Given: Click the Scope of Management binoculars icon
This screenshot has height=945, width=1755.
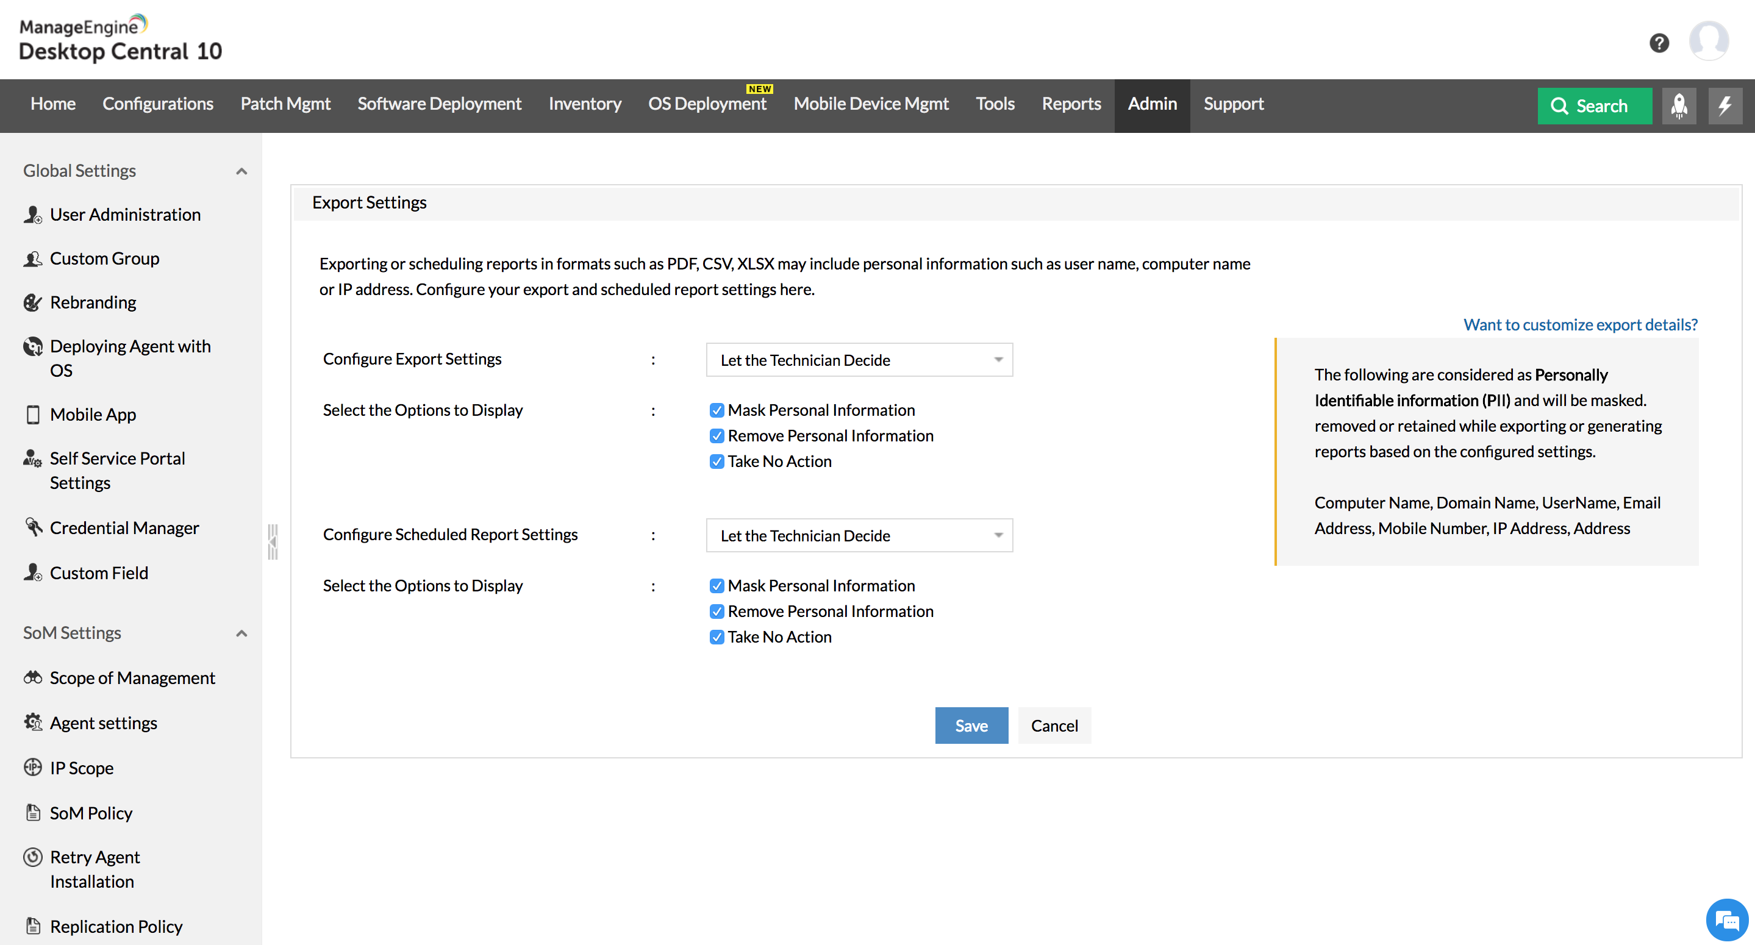Looking at the screenshot, I should click(x=33, y=677).
